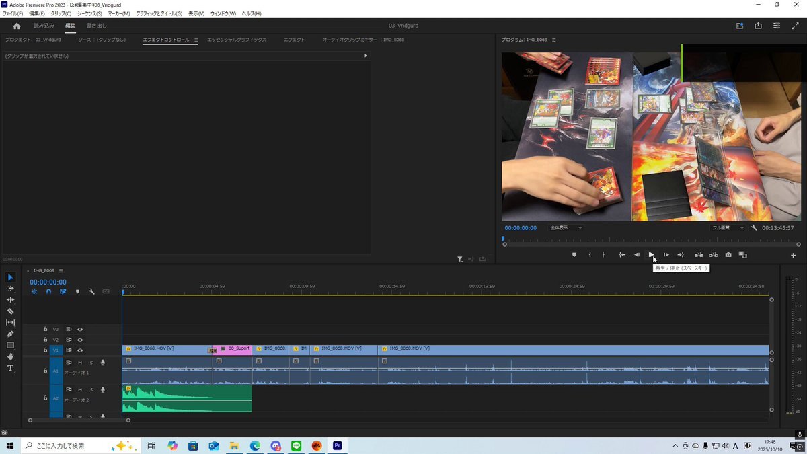Activate the Type (T) tool
Viewport: 807px width, 454px height.
(10, 368)
